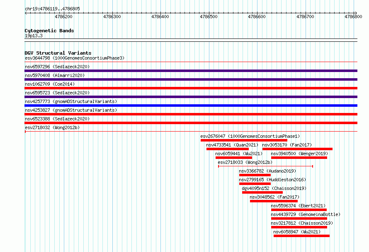Select the thin esv2718033 variant line
369x252 pixels.
pos(265,166)
